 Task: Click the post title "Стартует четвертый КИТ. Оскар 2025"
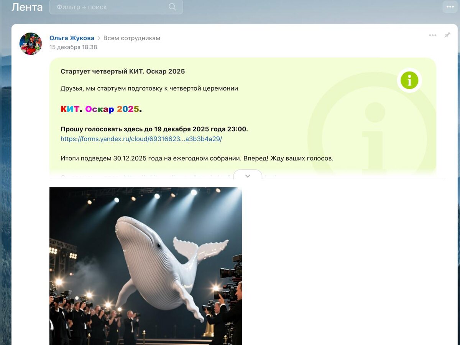coord(123,71)
